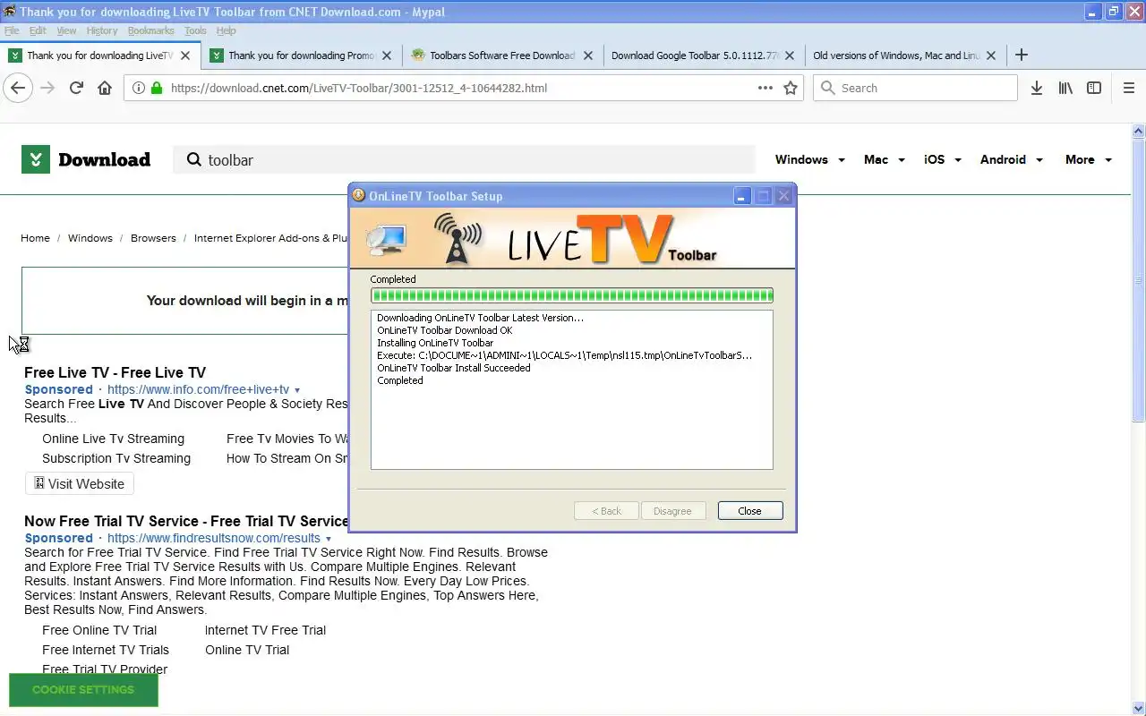Minimize the OnLineTV Toolbar Setup dialog
This screenshot has width=1146, height=716.
(742, 195)
